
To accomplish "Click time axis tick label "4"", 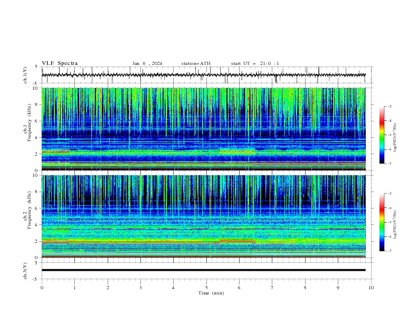I will [173, 288].
